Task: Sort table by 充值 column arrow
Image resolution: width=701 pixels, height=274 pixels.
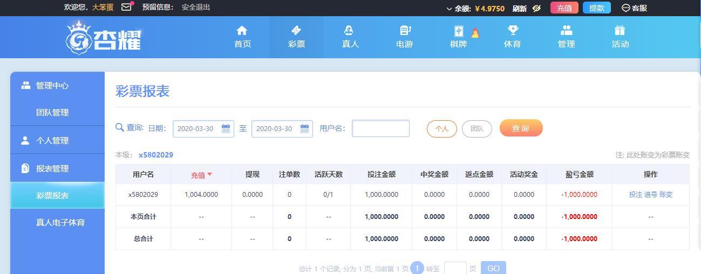Action: [210, 175]
